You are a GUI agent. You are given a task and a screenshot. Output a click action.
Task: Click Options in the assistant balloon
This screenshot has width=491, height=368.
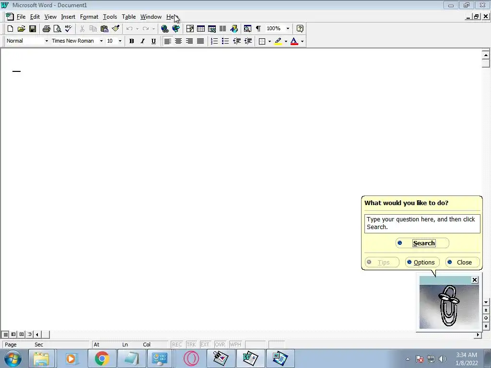pos(422,262)
